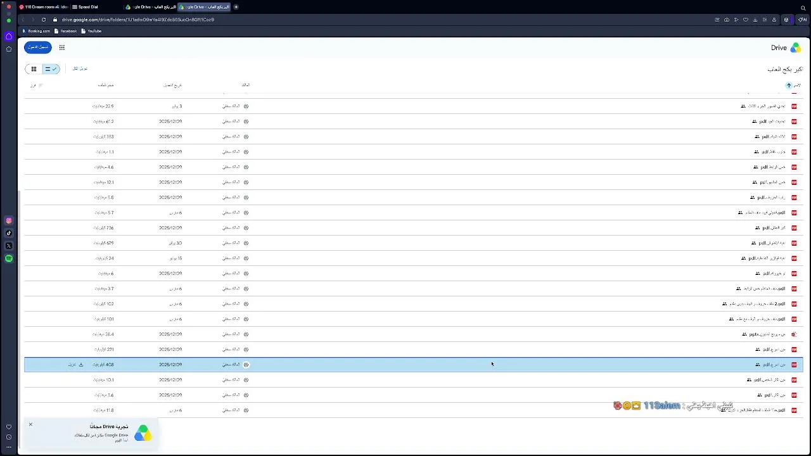Viewport: 811px width, 456px height.
Task: Sort by the file size column header
Action: tap(106, 85)
